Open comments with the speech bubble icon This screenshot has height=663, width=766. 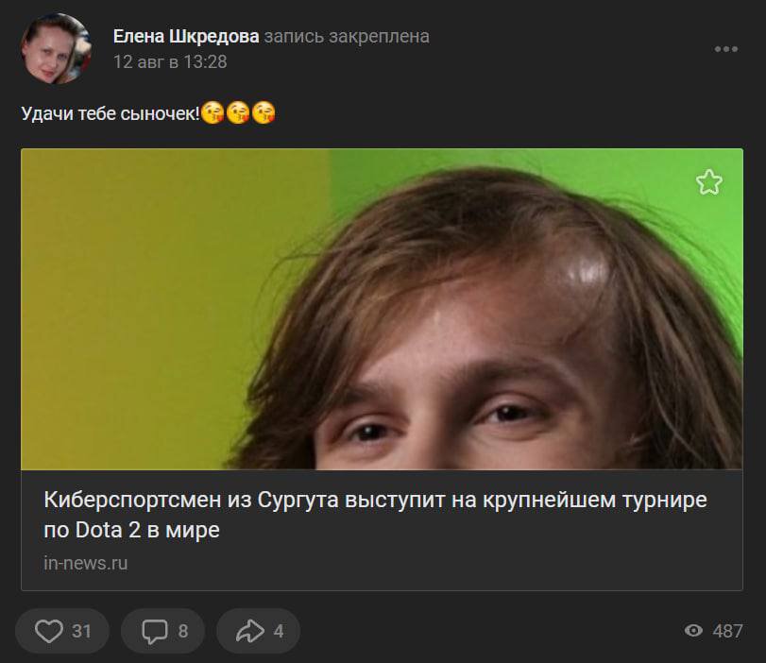(154, 631)
